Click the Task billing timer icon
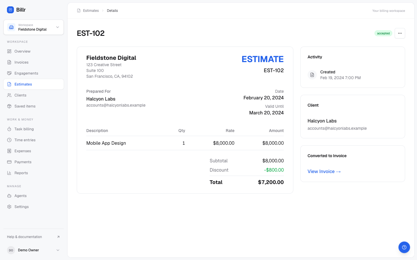Image resolution: width=417 pixels, height=260 pixels. pyautogui.click(x=9, y=129)
